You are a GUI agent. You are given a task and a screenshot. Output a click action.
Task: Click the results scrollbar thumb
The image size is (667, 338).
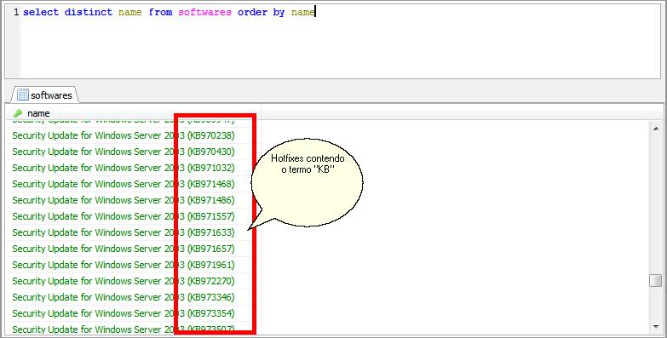click(x=655, y=281)
